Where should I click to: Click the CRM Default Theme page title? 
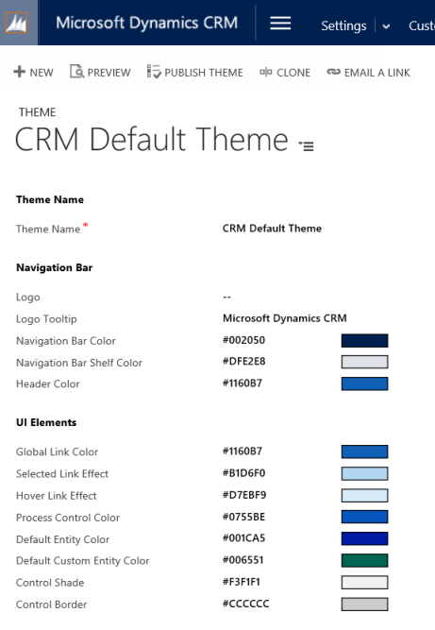[x=152, y=140]
